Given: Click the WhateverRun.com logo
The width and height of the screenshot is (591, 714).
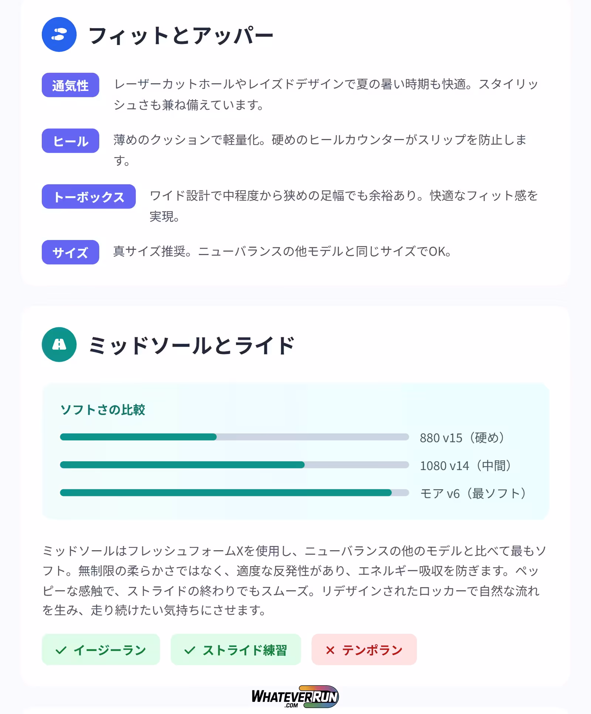Looking at the screenshot, I should [295, 696].
